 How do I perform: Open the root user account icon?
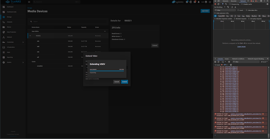[x=206, y=2]
